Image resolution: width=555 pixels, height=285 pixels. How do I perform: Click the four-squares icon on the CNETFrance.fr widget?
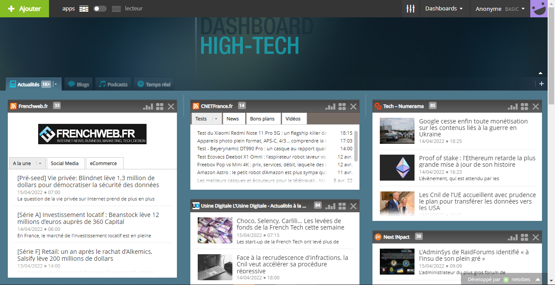pyautogui.click(x=342, y=106)
